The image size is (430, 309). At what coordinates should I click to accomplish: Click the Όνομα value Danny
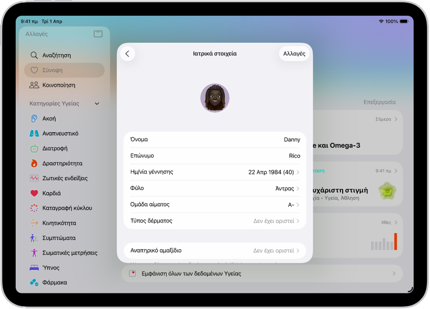[292, 139]
